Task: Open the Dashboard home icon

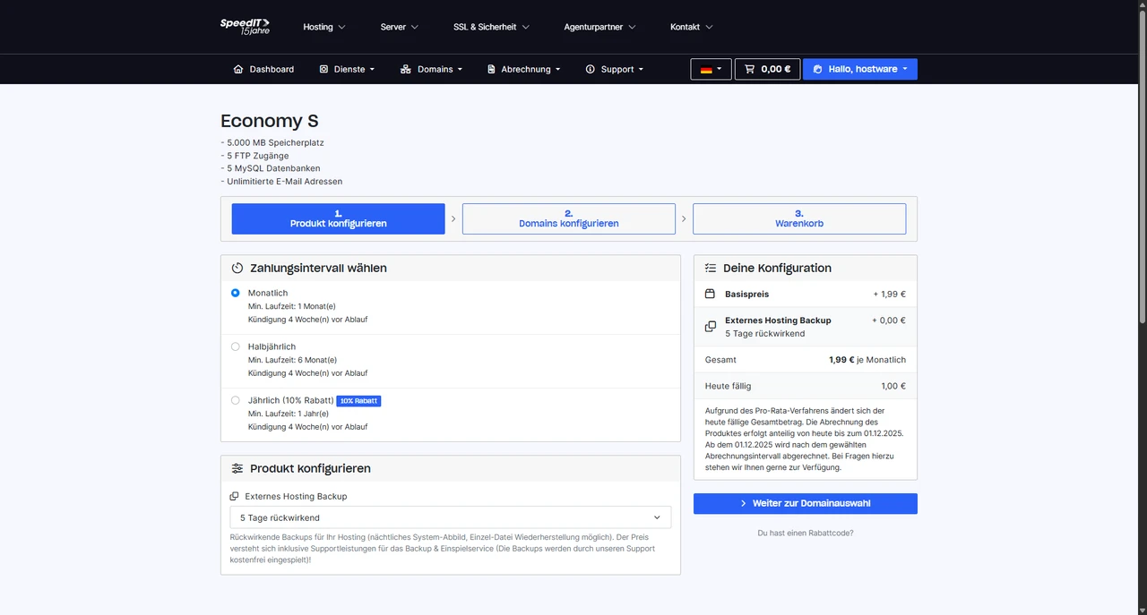Action: click(238, 69)
